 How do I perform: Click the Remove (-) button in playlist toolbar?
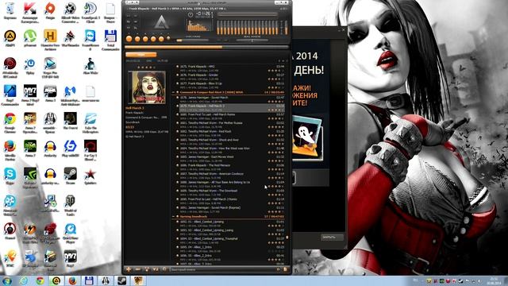(x=137, y=269)
